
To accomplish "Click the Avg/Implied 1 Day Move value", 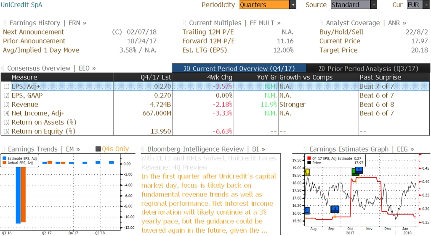I will 138,50.
